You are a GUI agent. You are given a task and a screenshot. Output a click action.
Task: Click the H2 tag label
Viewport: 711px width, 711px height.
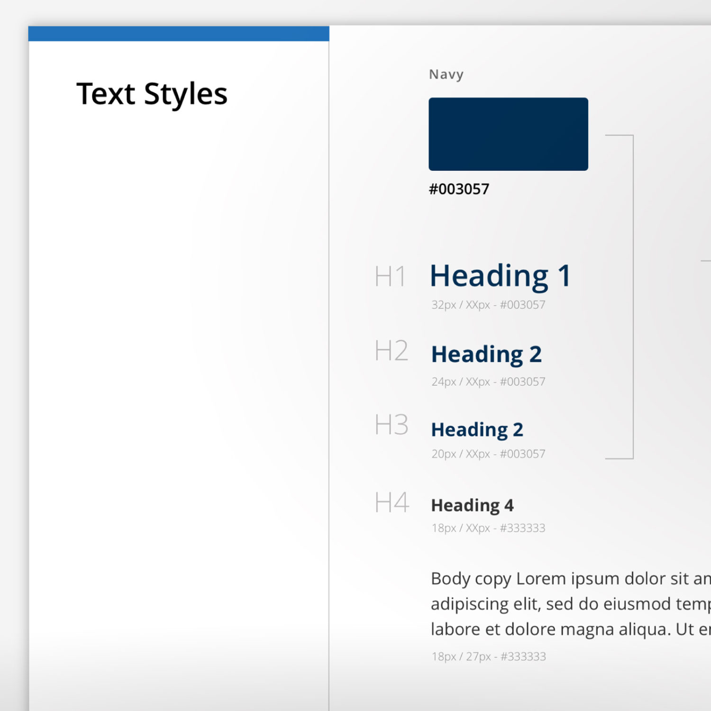[391, 351]
